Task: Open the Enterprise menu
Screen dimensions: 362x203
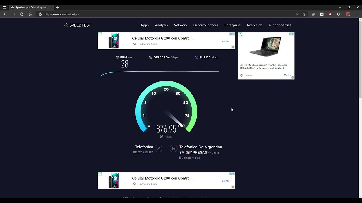Action: click(232, 25)
